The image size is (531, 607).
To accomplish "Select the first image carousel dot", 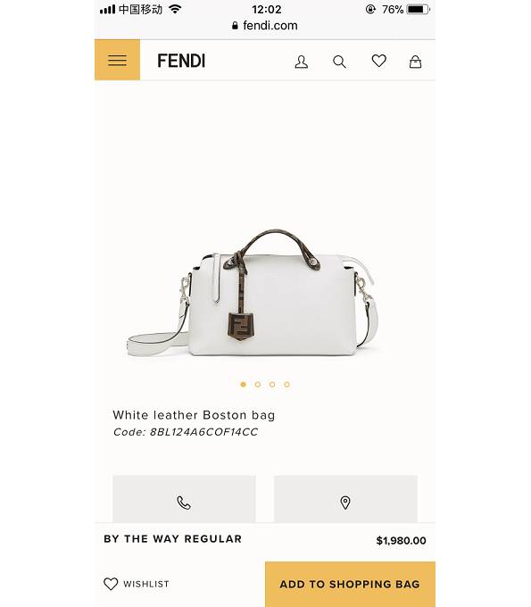I will 243,385.
